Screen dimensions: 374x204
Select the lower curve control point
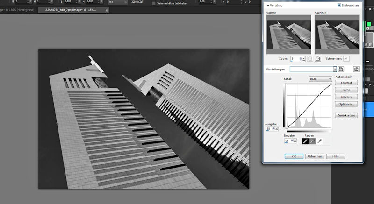click(x=298, y=118)
